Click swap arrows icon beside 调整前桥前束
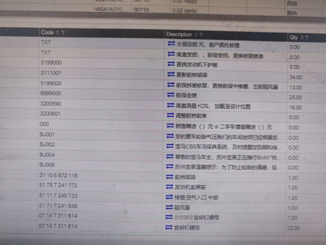This screenshot has width=326, height=245. pos(170,115)
